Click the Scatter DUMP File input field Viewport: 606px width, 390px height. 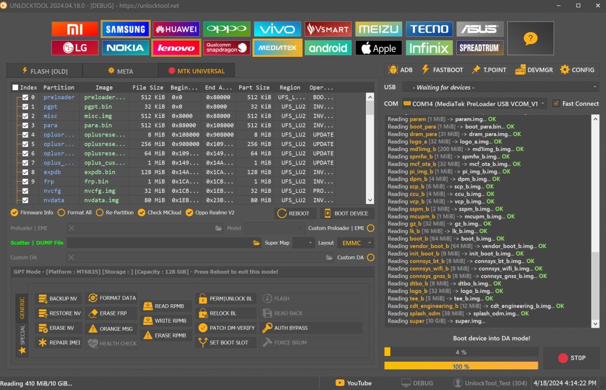160,243
